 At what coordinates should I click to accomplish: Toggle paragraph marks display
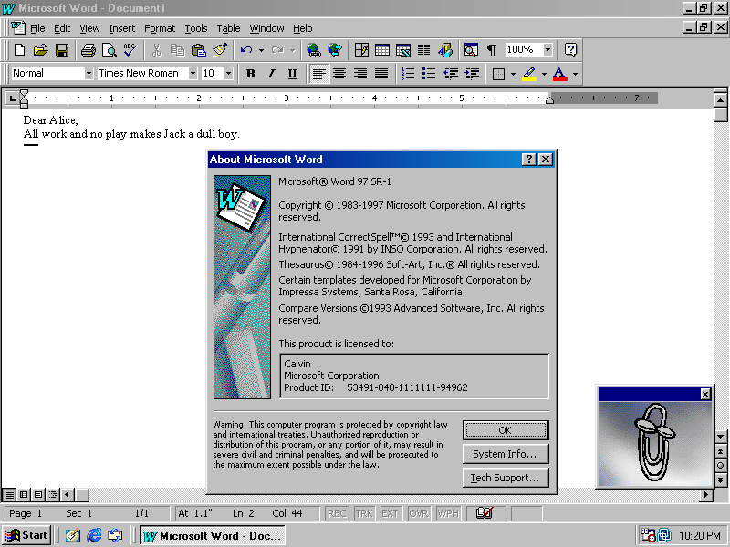coord(490,50)
